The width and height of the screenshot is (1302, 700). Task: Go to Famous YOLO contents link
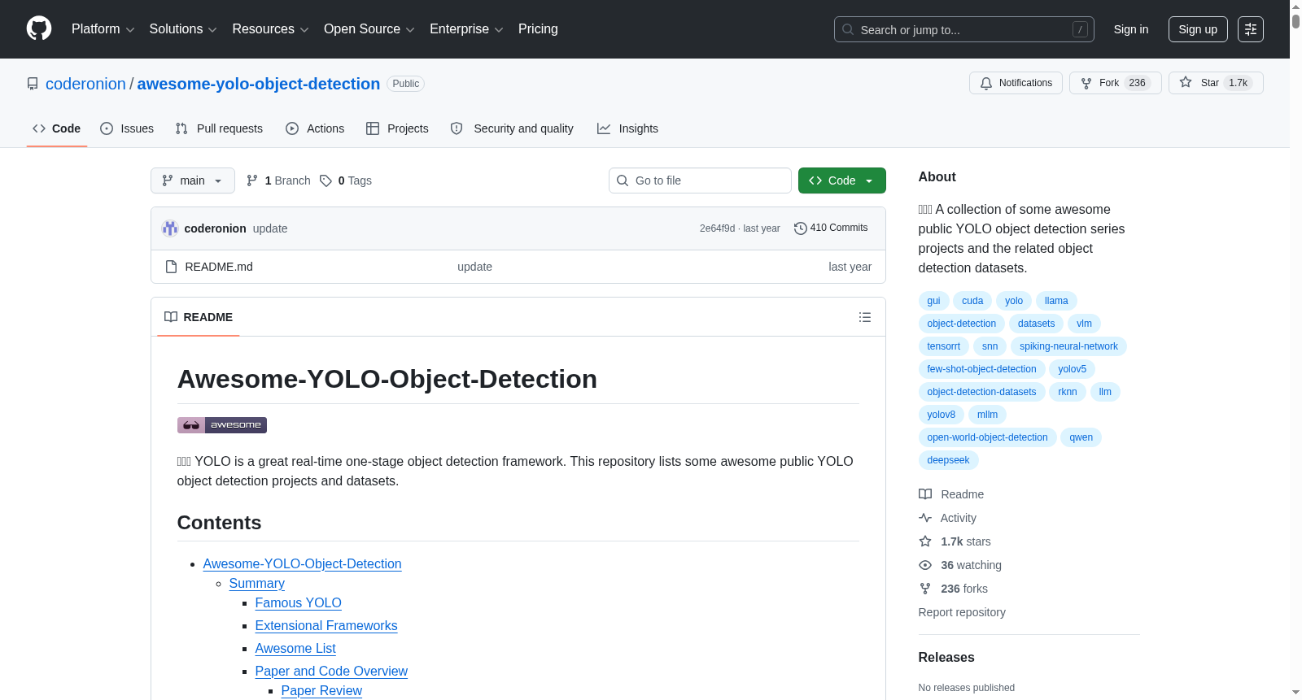299,603
